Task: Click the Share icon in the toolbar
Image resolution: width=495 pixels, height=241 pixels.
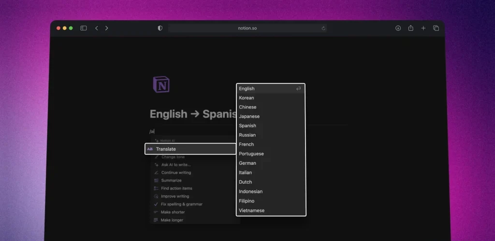Action: [410, 28]
